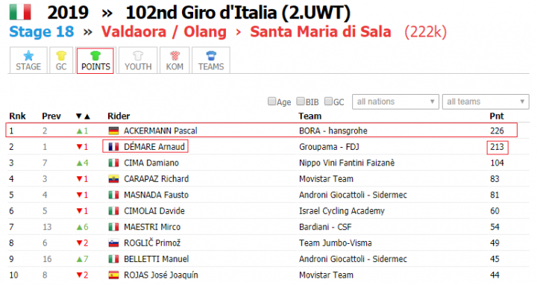
Task: Click the blue star STAGE icon
Action: point(28,55)
